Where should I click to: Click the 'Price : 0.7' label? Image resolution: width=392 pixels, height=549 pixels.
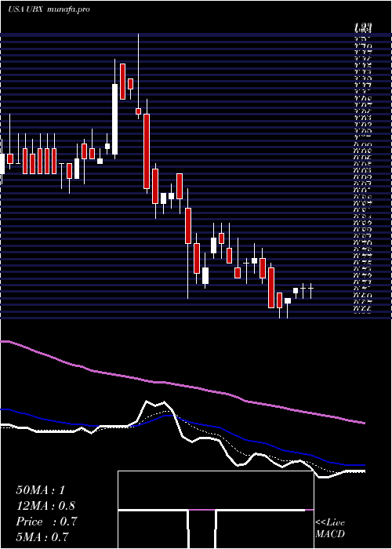46,522
